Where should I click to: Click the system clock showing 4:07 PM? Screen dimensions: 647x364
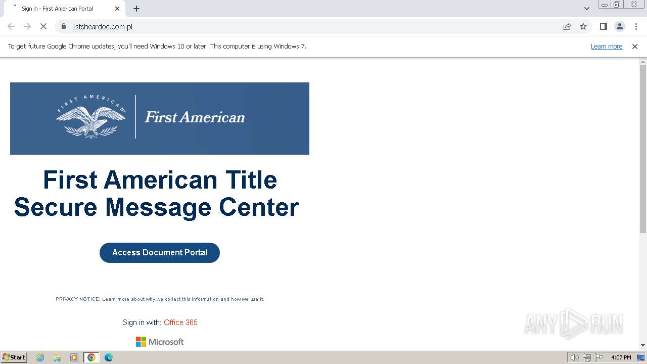(621, 357)
